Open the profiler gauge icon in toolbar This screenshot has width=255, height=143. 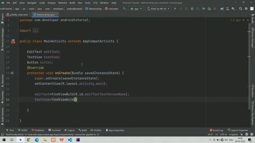click(x=203, y=9)
